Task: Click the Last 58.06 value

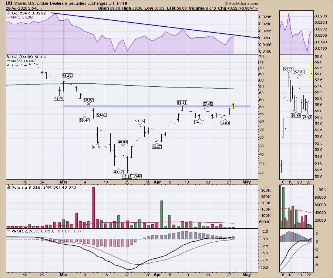Action: click(177, 8)
